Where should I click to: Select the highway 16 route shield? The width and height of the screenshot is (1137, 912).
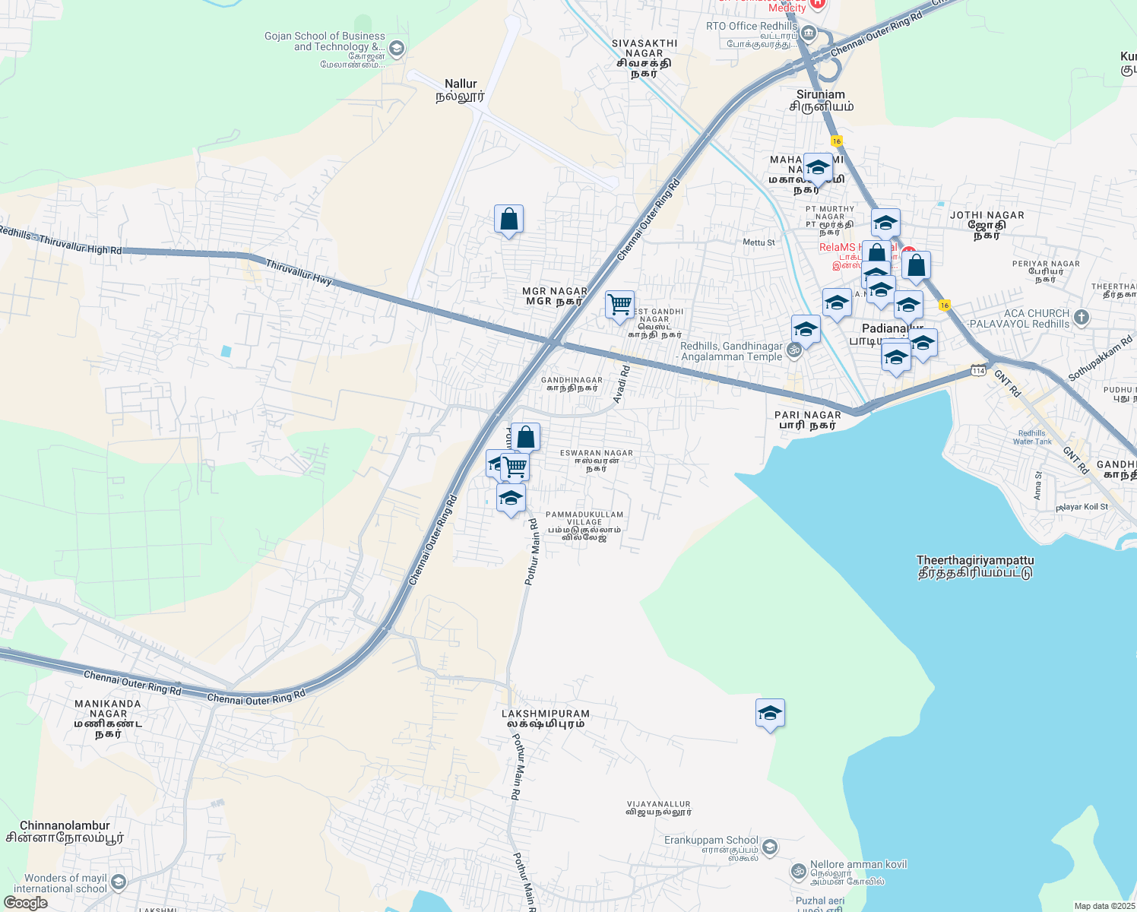pos(838,141)
